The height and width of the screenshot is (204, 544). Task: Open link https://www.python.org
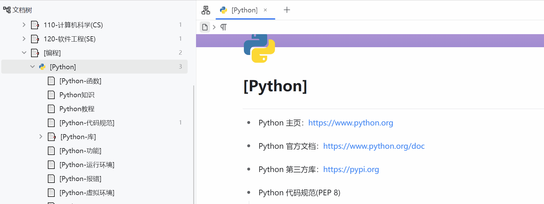pos(351,123)
